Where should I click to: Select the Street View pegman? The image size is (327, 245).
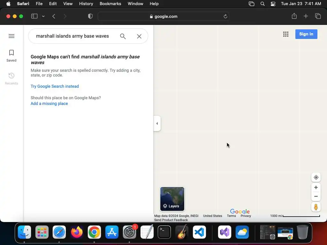click(316, 207)
